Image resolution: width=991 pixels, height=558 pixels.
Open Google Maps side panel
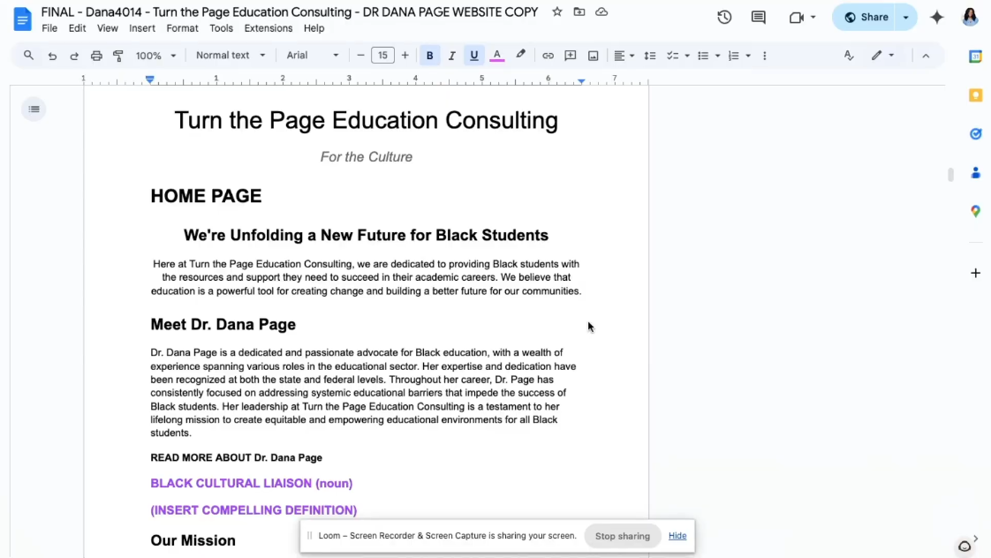pyautogui.click(x=976, y=211)
